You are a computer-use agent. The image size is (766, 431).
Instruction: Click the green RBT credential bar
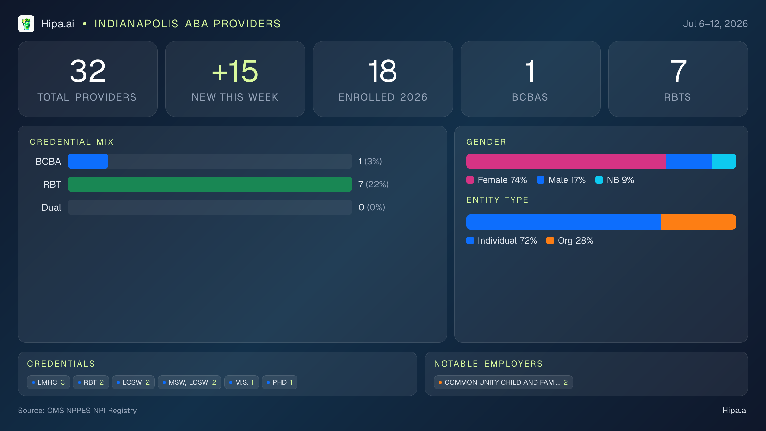click(210, 184)
